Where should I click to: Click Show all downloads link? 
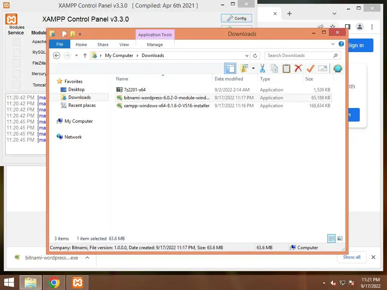[352, 257]
